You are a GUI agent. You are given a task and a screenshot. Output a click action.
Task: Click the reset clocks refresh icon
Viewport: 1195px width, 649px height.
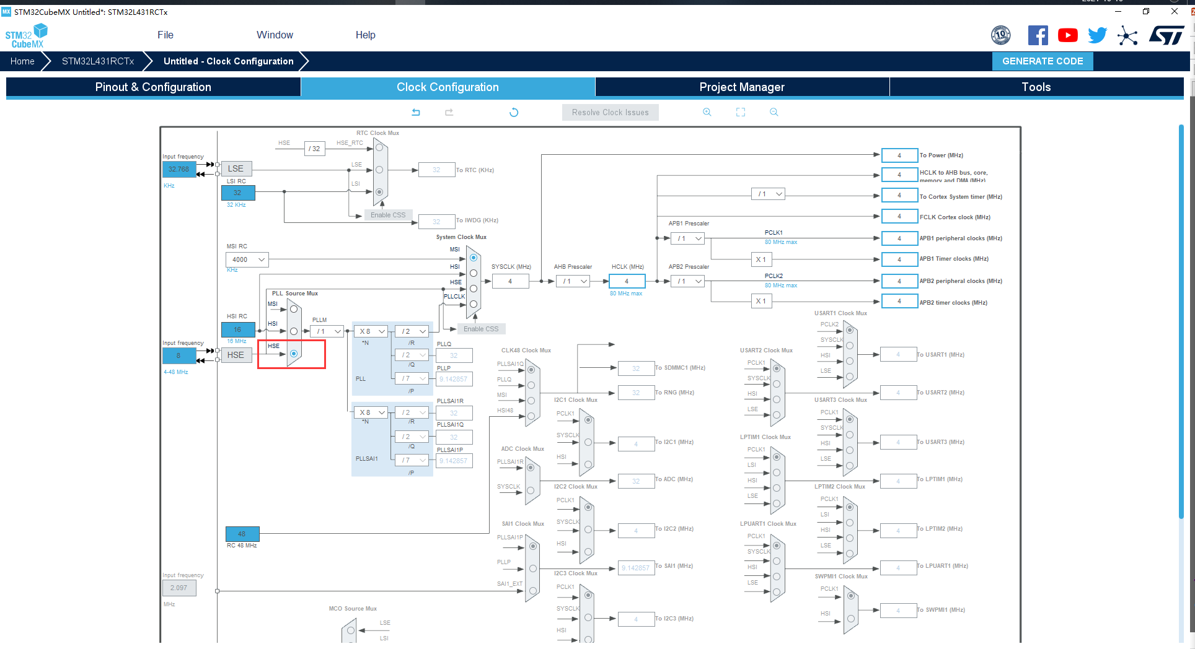point(514,112)
